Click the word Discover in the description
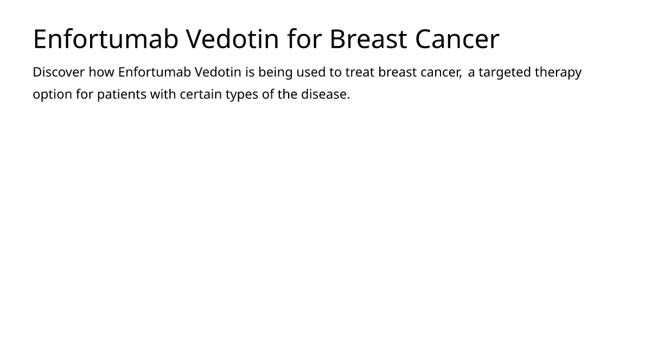The height and width of the screenshot is (341, 651). tap(59, 72)
